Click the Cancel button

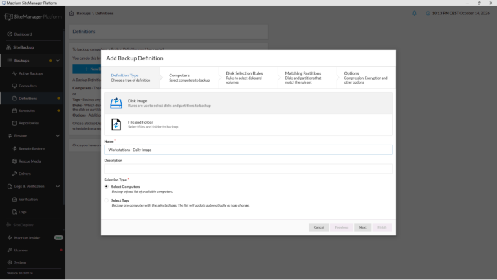(x=318, y=227)
